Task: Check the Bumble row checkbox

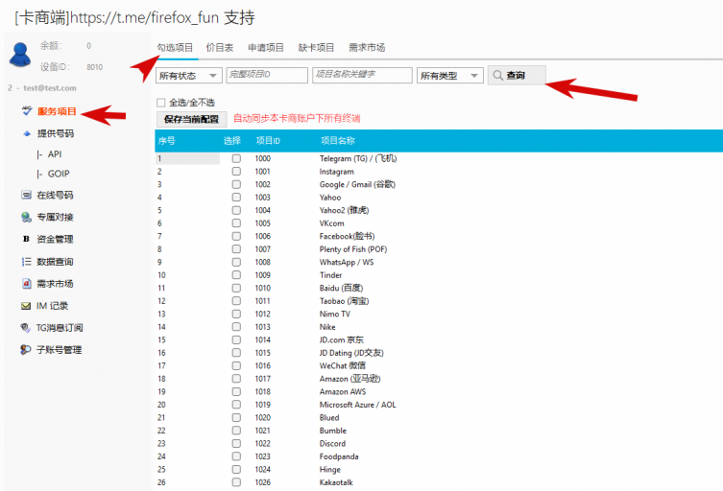Action: 236,431
